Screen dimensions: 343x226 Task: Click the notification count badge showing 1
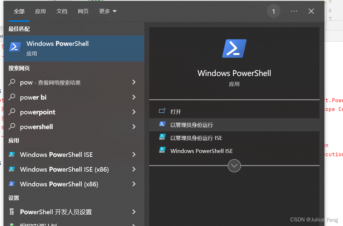tap(274, 11)
